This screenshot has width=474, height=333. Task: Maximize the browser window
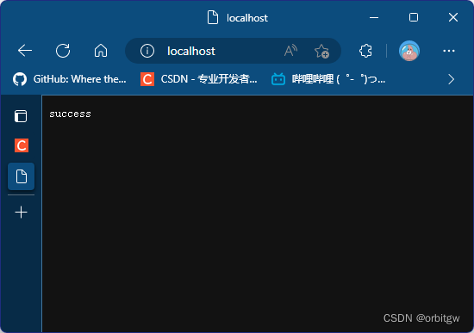(414, 17)
